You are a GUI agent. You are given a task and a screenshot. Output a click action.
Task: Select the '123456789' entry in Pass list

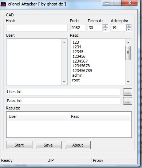pos(82,71)
